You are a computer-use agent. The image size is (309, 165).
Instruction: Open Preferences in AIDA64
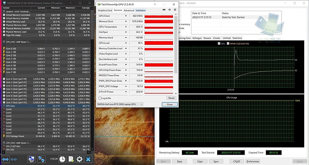tap(253, 161)
